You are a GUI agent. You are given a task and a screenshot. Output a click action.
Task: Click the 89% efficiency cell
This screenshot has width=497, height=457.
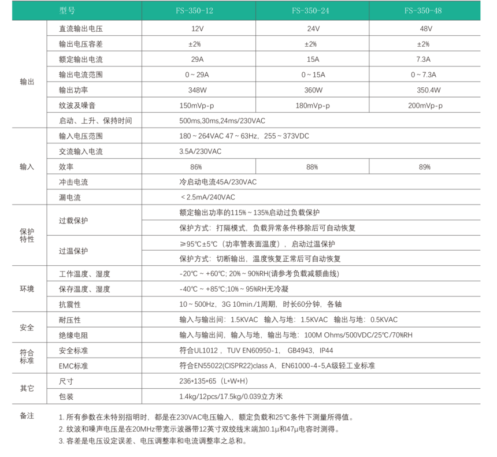[x=425, y=167]
